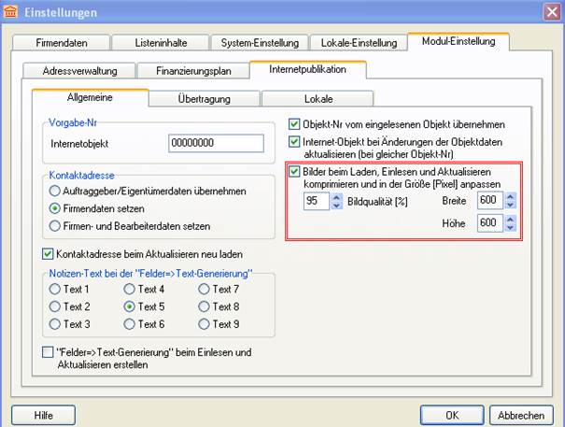
Task: Select the Text 5 radio button
Action: click(x=144, y=306)
